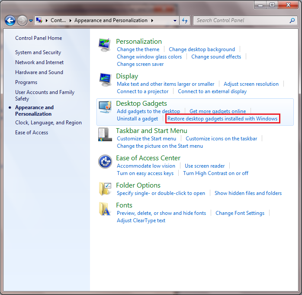Click Change Font Settings
Image resolution: width=302 pixels, height=295 pixels.
[240, 213]
